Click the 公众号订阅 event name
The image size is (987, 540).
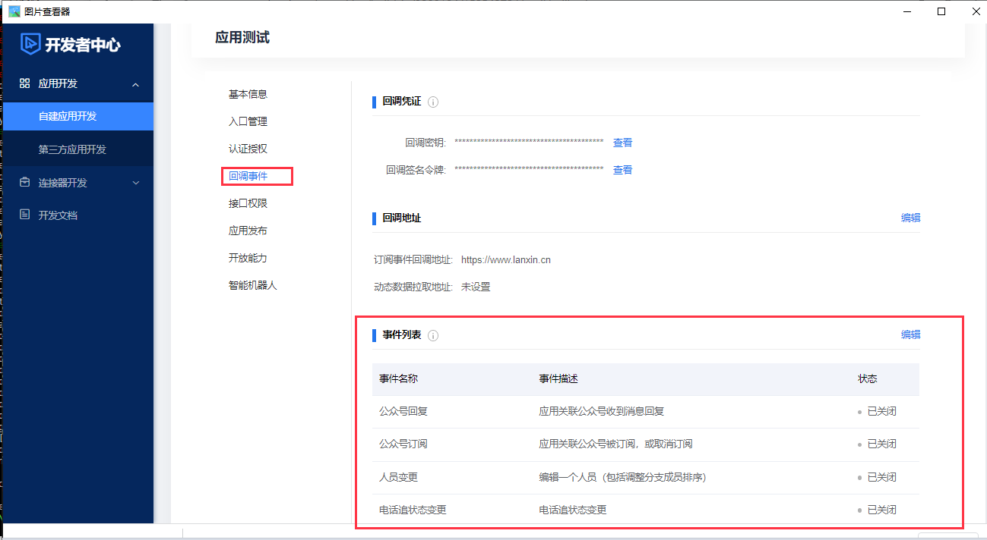coord(403,444)
